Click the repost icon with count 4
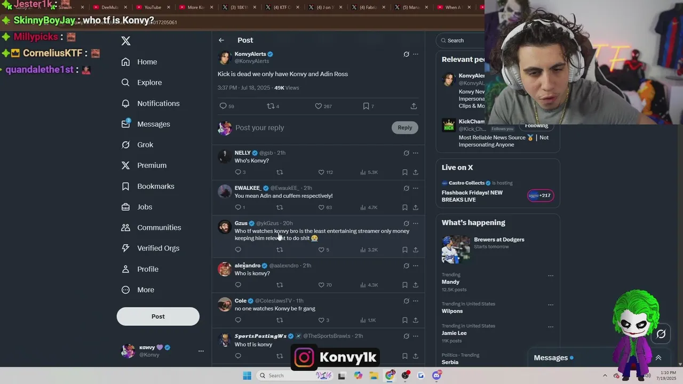 (273, 106)
